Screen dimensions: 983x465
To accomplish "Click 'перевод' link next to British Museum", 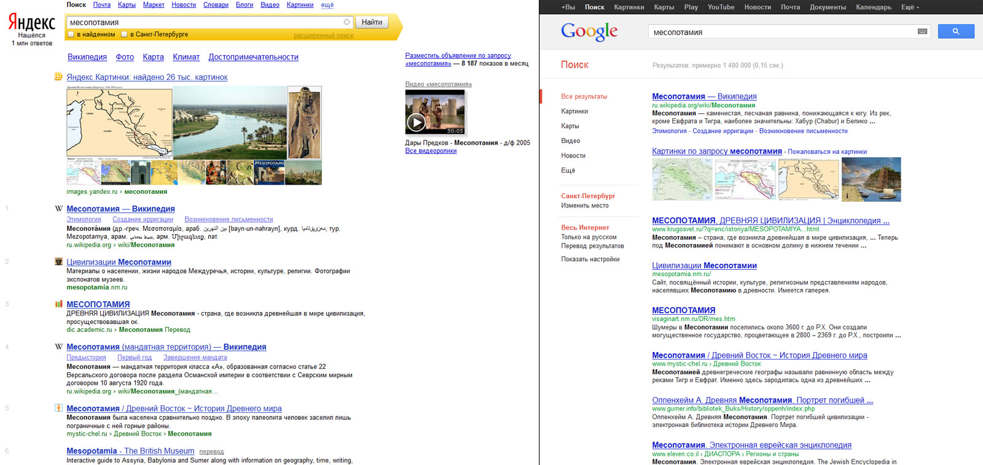I will (211, 452).
